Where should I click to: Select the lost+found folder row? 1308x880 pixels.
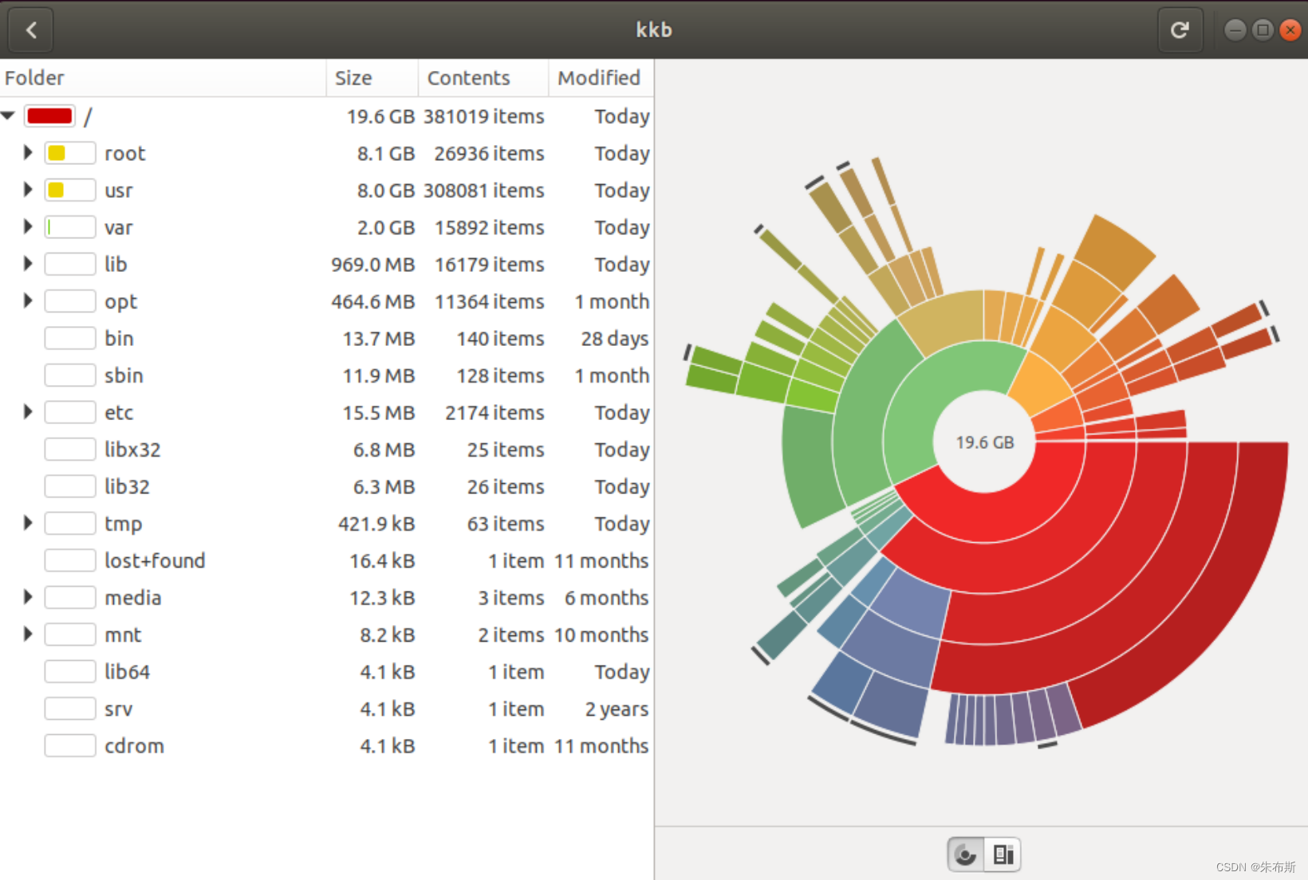[x=155, y=561]
